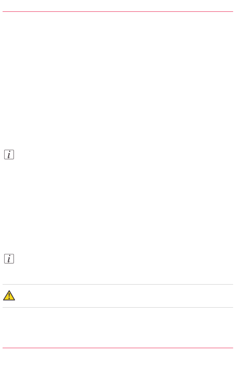The image size is (249, 367).
Task: Click the grey divider below the warning icon
Action: click(x=118, y=307)
